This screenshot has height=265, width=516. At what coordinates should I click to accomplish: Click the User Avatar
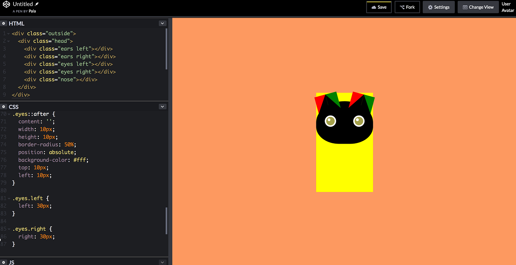[x=508, y=7]
